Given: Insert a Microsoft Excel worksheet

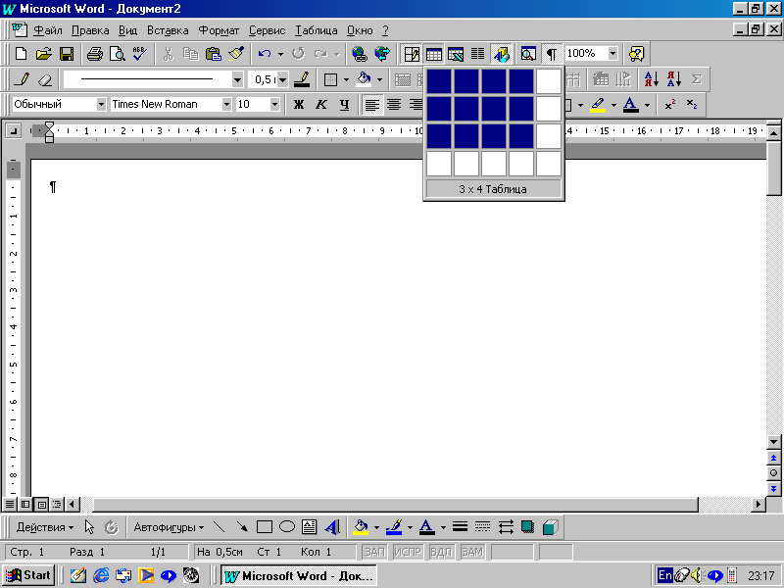Looking at the screenshot, I should point(456,54).
